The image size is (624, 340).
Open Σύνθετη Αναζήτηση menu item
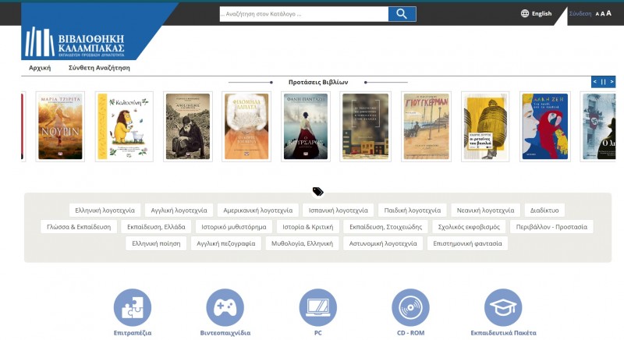click(99, 68)
